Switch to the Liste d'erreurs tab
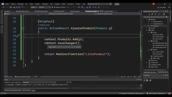This screenshot has width=172, height=97. click(x=26, y=90)
